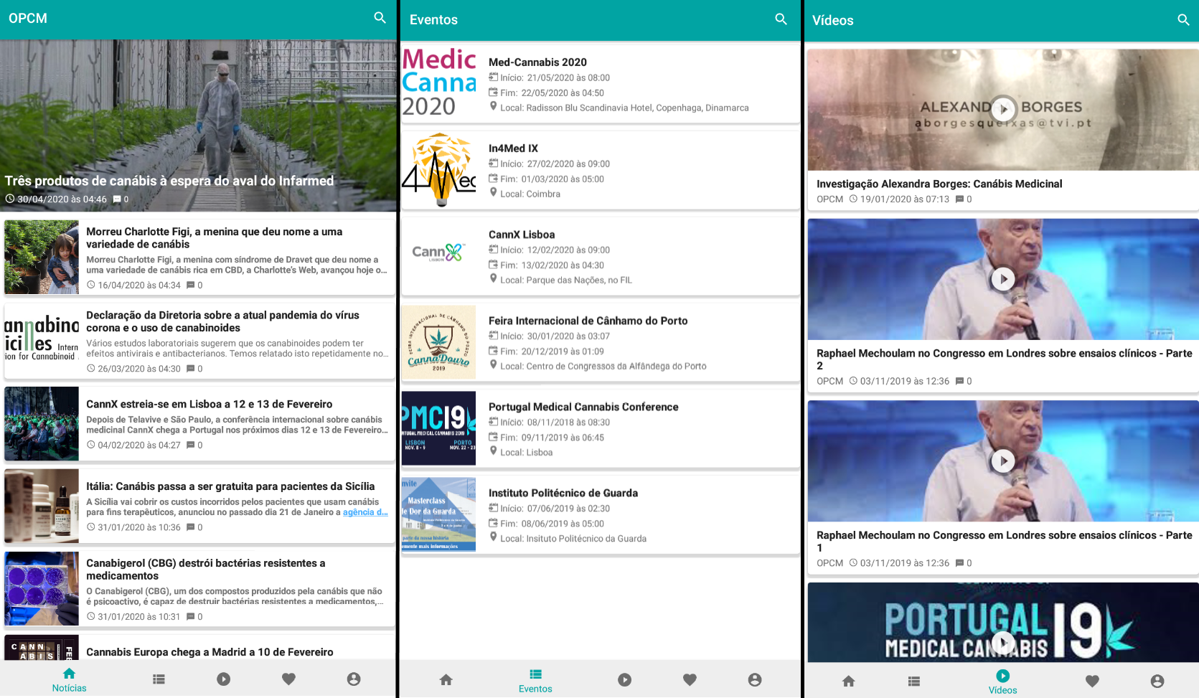Screen dimensions: 1199x698
Task: Open Feira Internacional de Cânhamo do Porto
Action: tap(601, 342)
